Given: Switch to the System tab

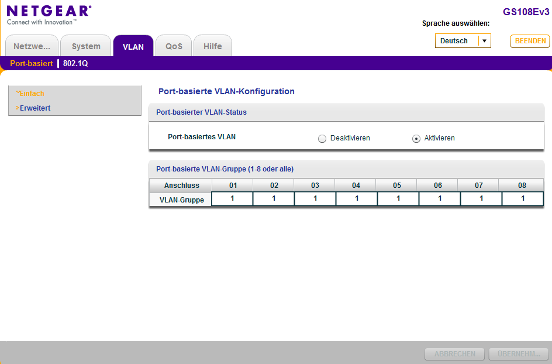Looking at the screenshot, I should point(86,46).
